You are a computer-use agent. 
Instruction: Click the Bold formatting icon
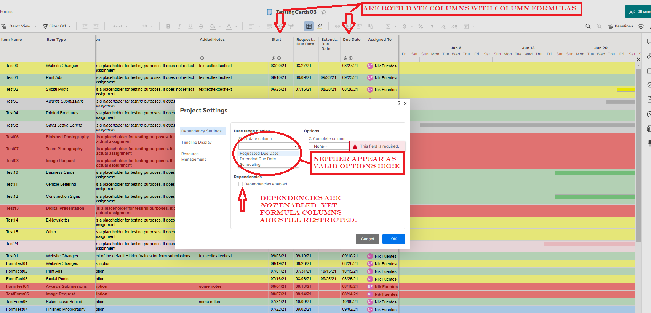pyautogui.click(x=168, y=26)
